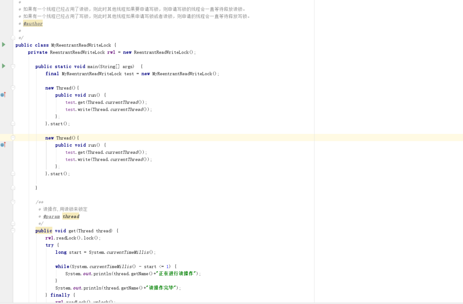Click the highlighted 'thread' word in the Javadoc
Screen dimensions: 463x304
(71, 216)
